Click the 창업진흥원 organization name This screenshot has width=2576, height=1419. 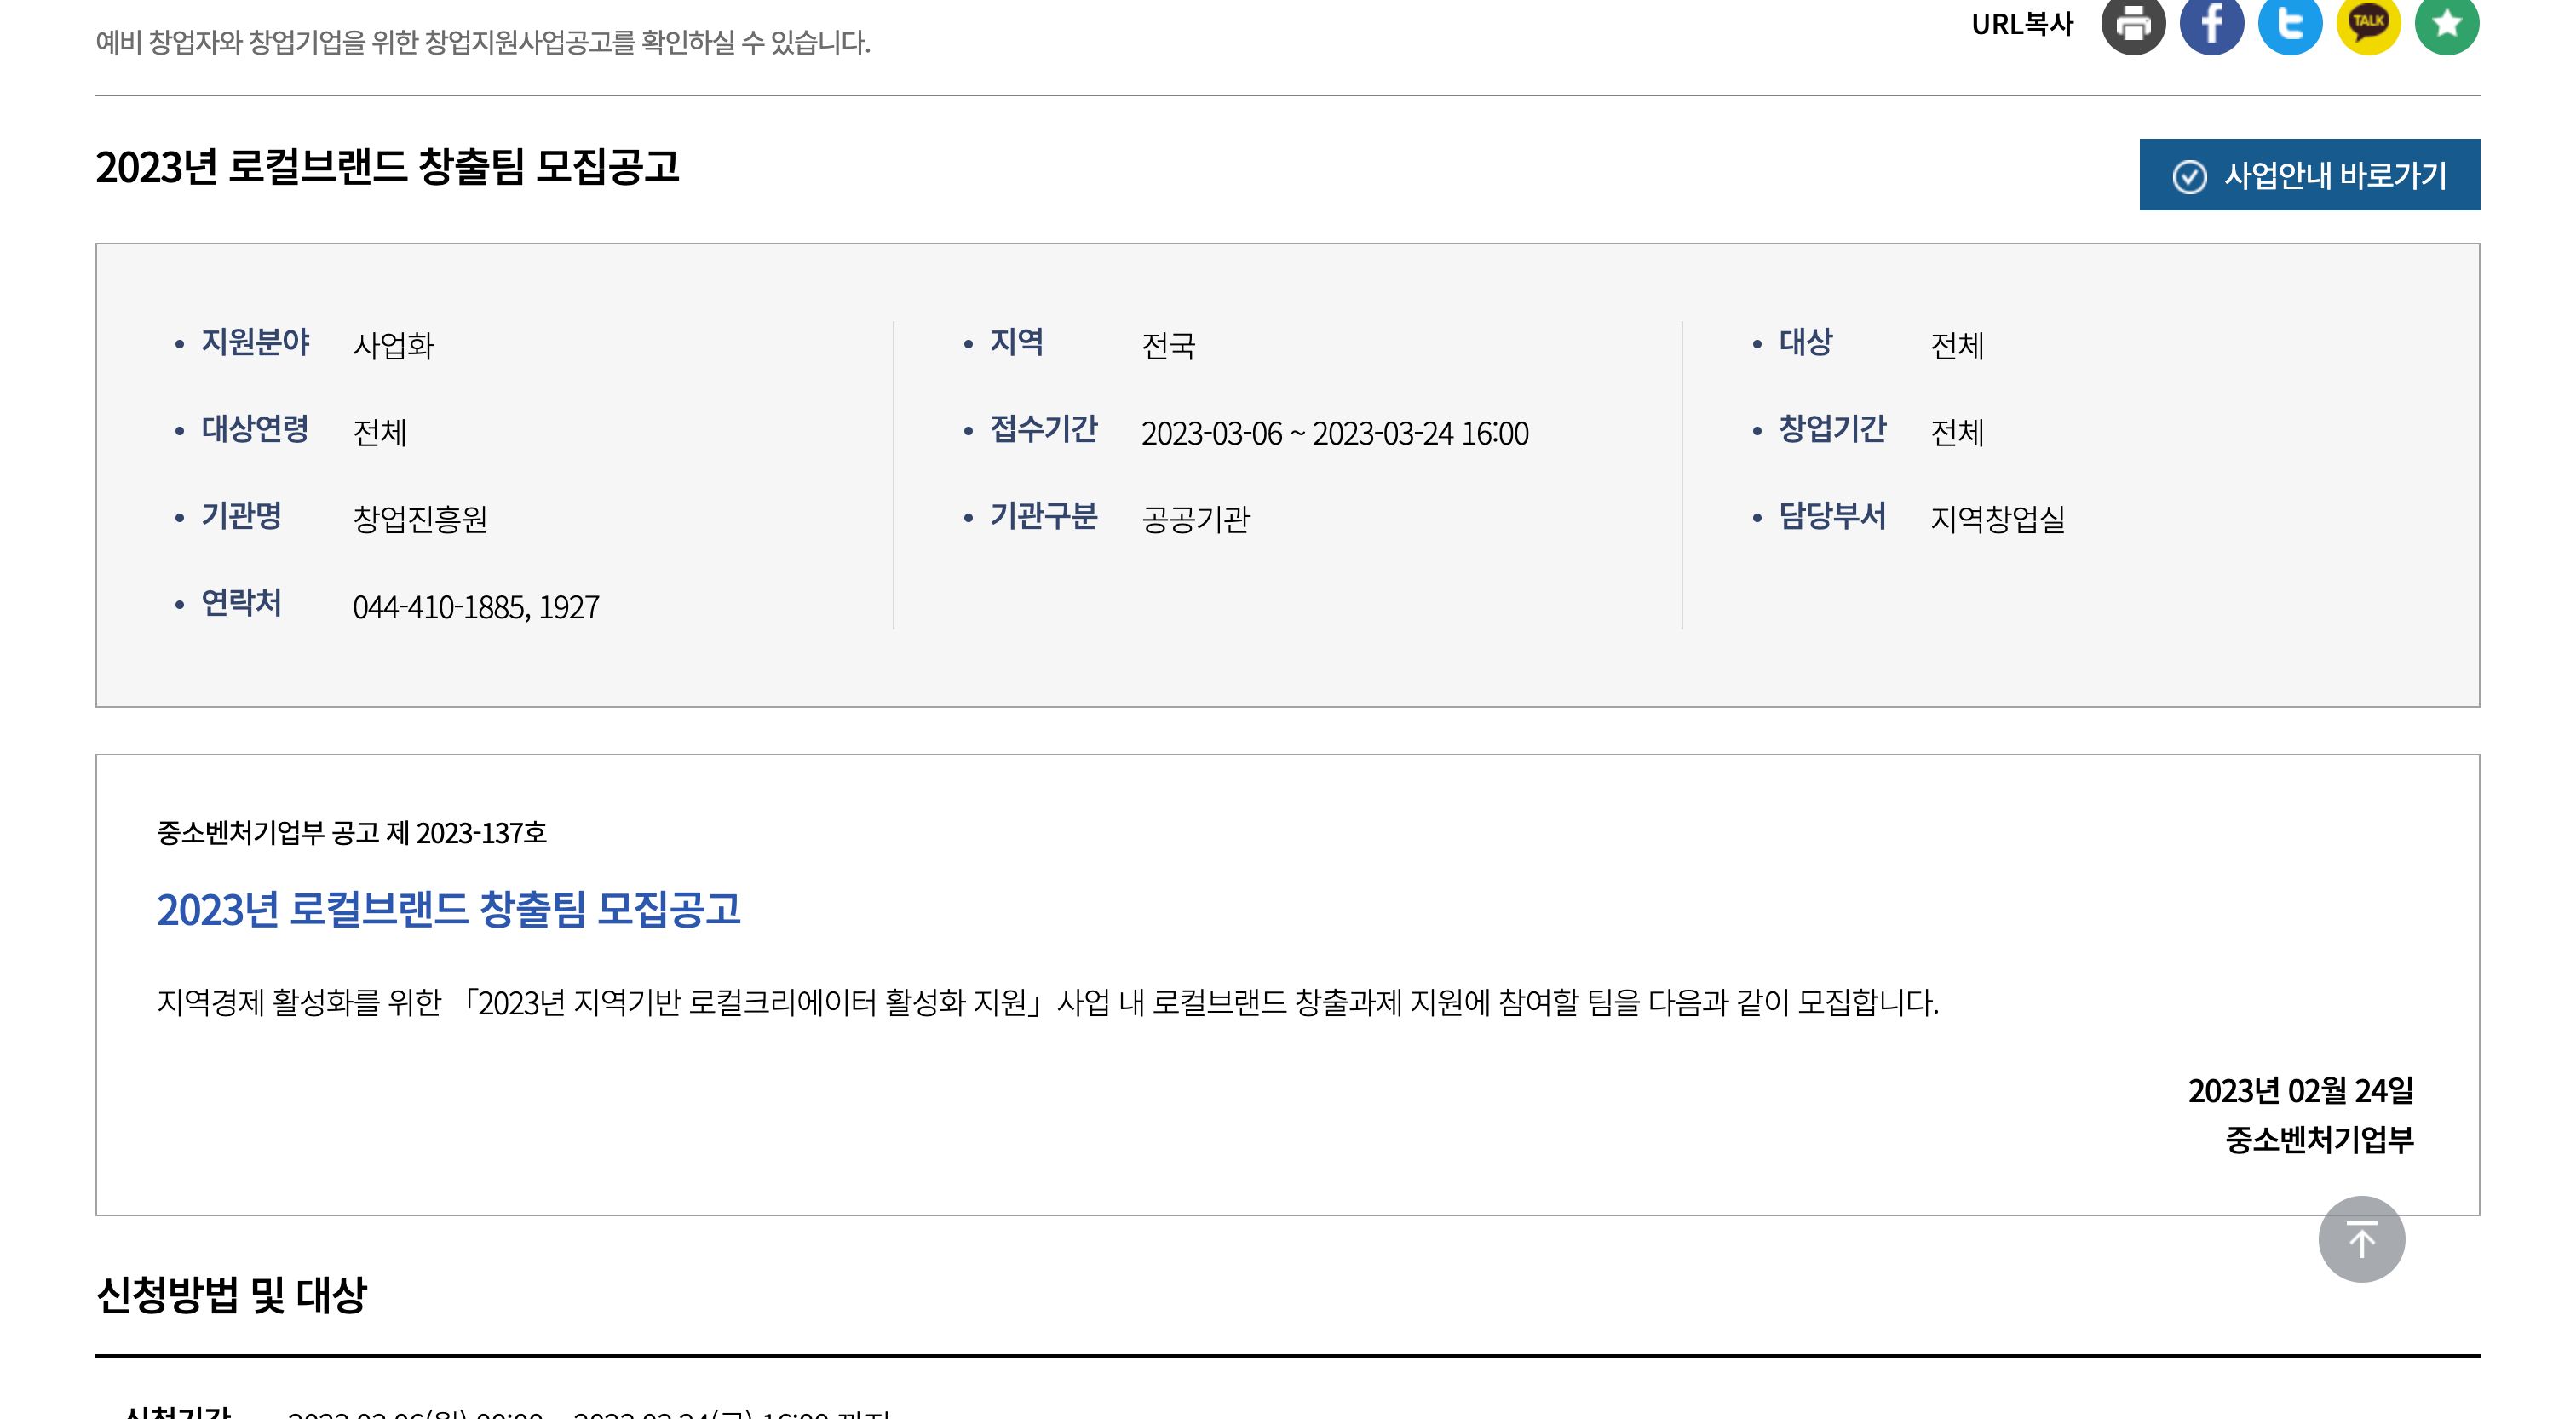point(420,519)
